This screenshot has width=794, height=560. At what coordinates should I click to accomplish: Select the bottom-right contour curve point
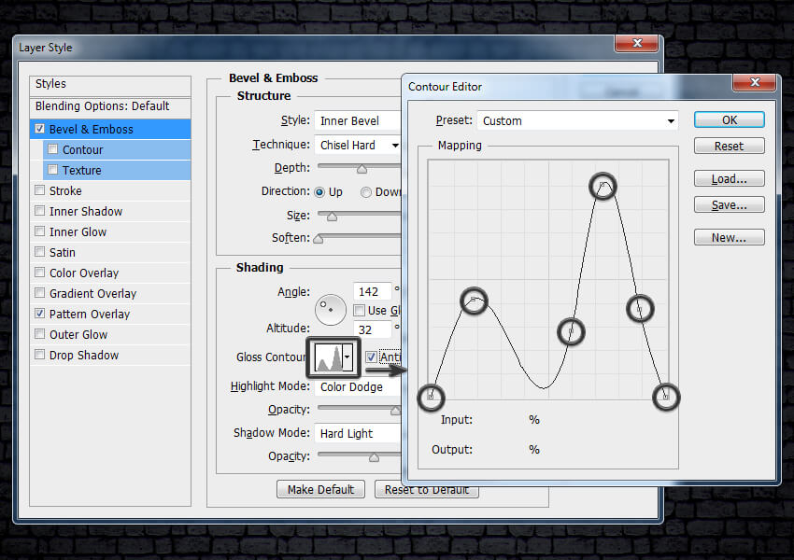[x=665, y=398]
